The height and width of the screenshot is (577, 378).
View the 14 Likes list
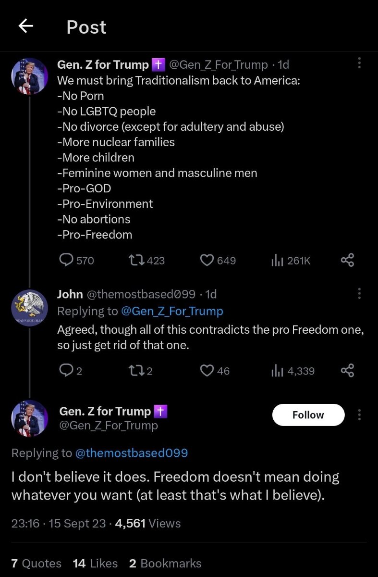click(x=96, y=563)
